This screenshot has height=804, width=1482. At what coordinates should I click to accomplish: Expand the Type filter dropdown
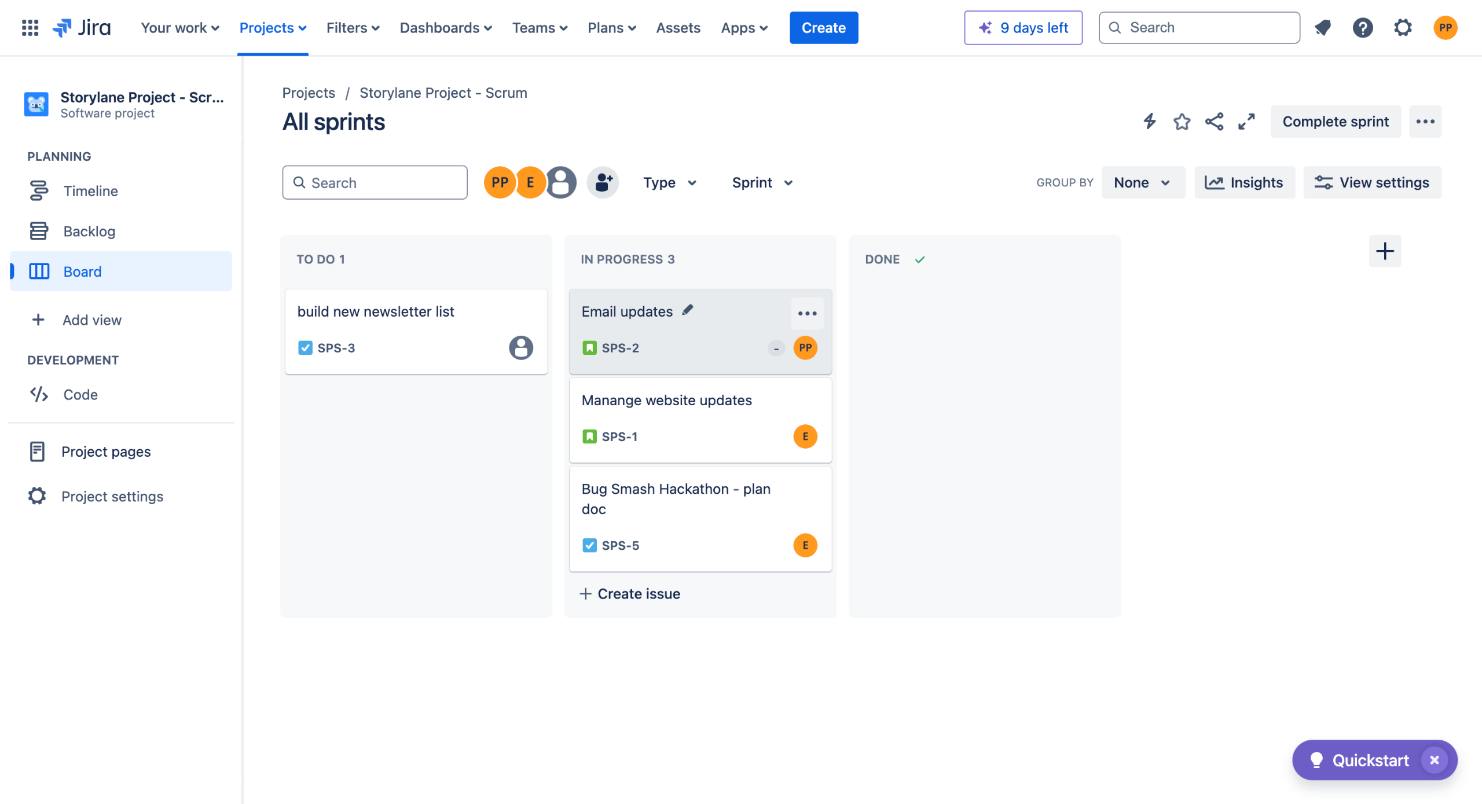pyautogui.click(x=670, y=183)
